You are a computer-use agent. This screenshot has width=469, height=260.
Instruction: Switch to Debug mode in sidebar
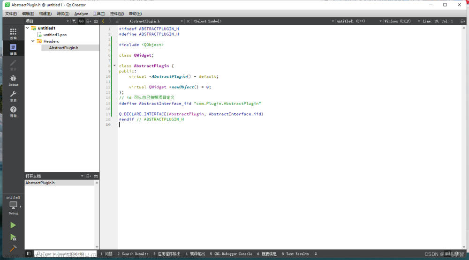tap(13, 80)
